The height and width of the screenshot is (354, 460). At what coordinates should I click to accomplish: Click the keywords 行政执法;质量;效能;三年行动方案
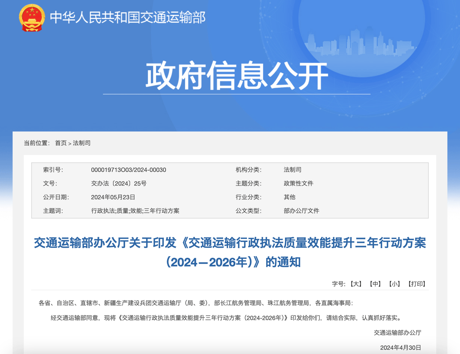point(135,211)
